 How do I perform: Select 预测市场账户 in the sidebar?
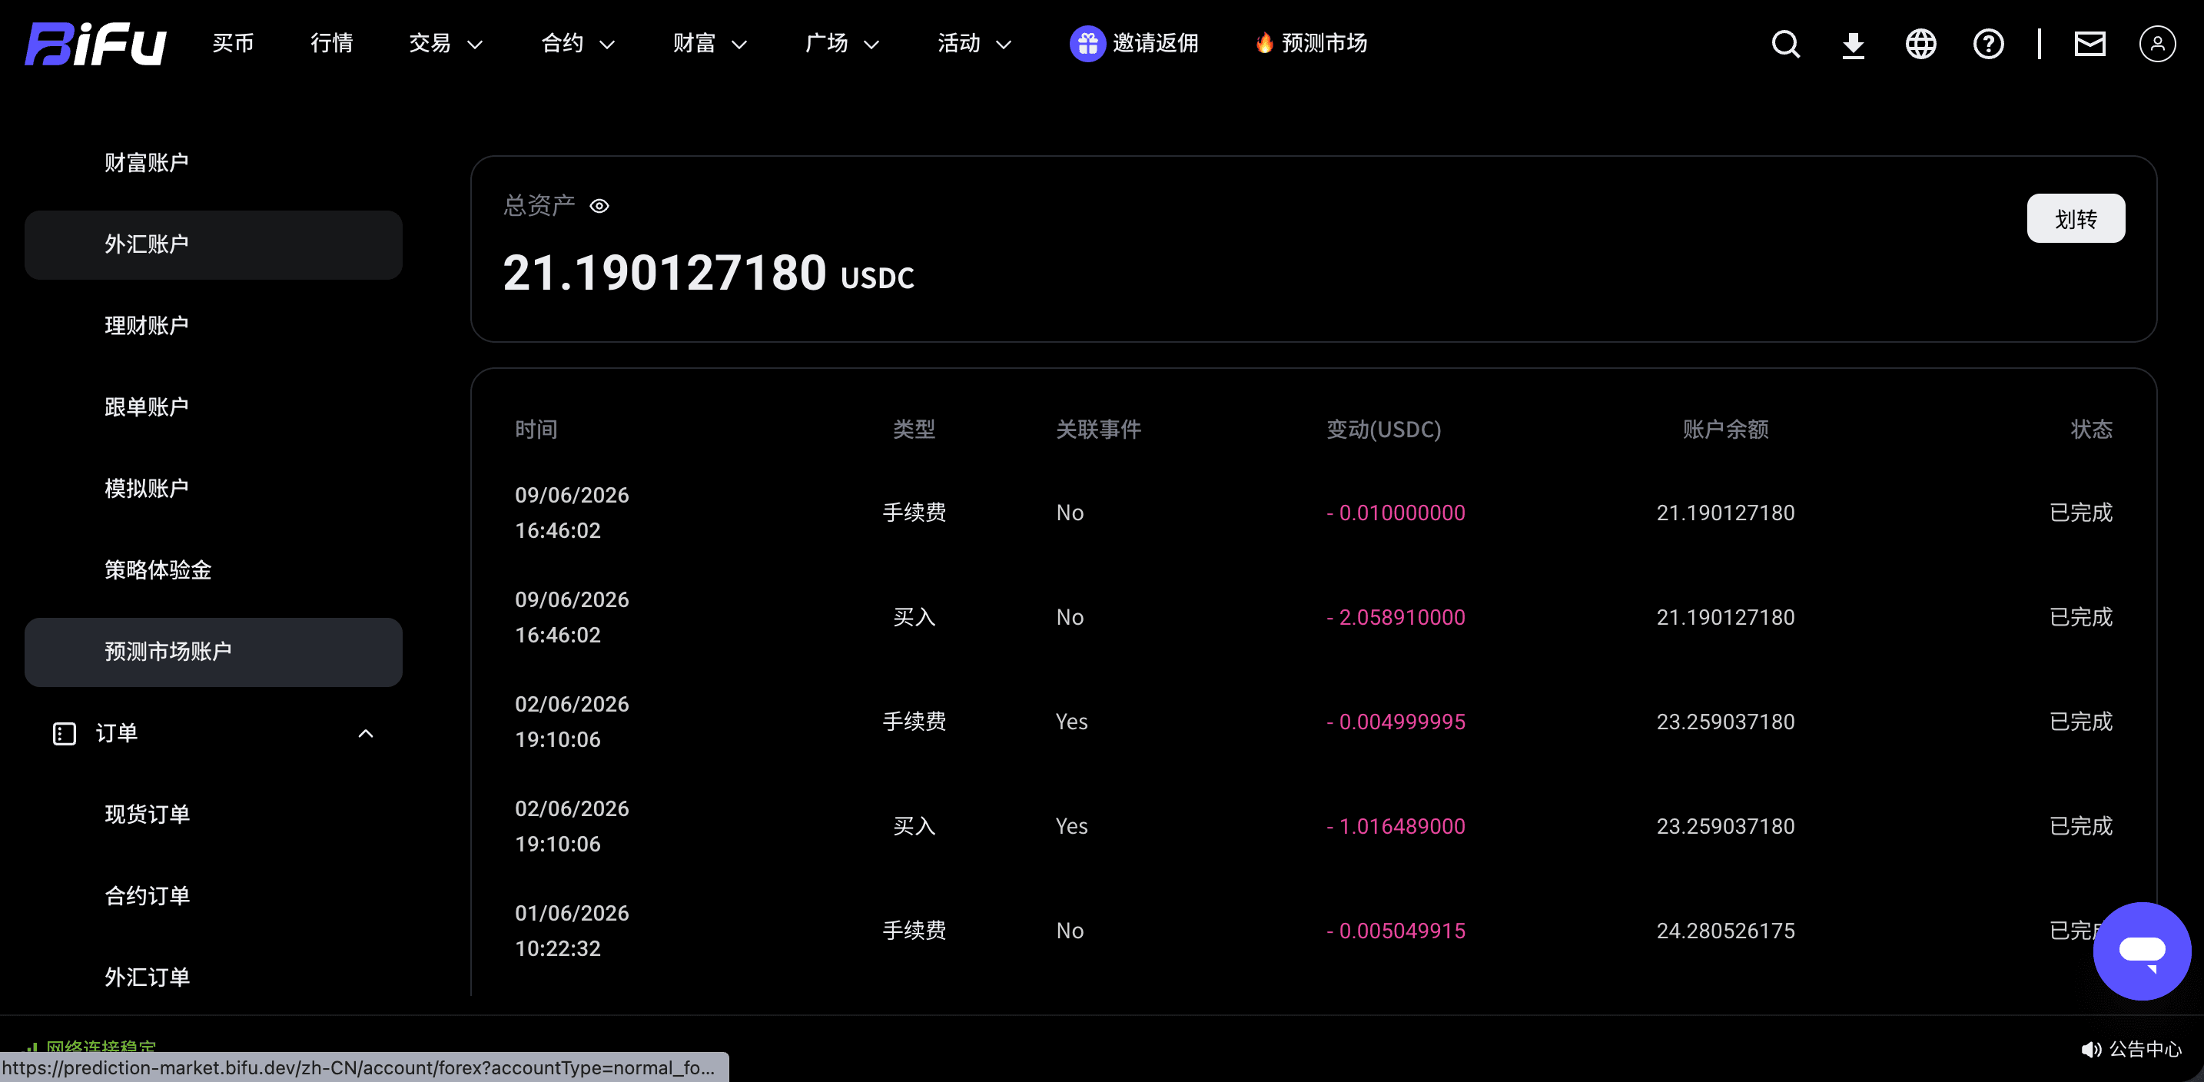213,652
